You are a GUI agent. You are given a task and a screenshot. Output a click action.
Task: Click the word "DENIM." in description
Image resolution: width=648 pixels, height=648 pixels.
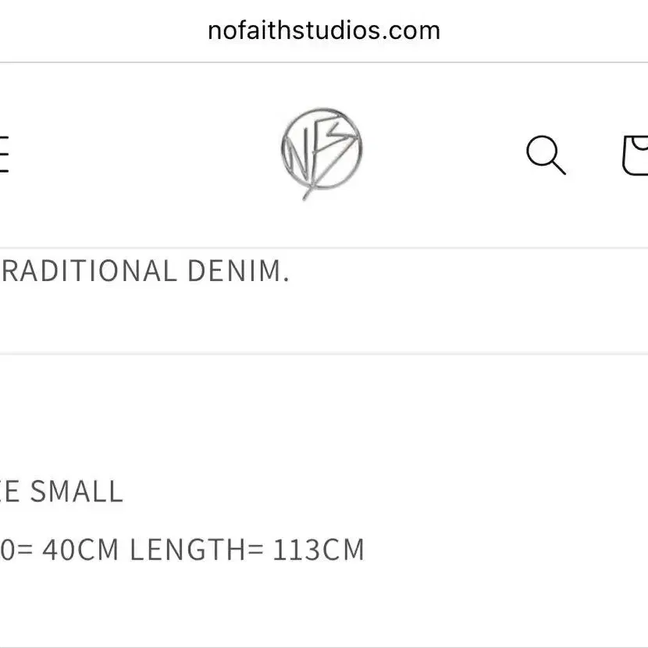pyautogui.click(x=238, y=271)
